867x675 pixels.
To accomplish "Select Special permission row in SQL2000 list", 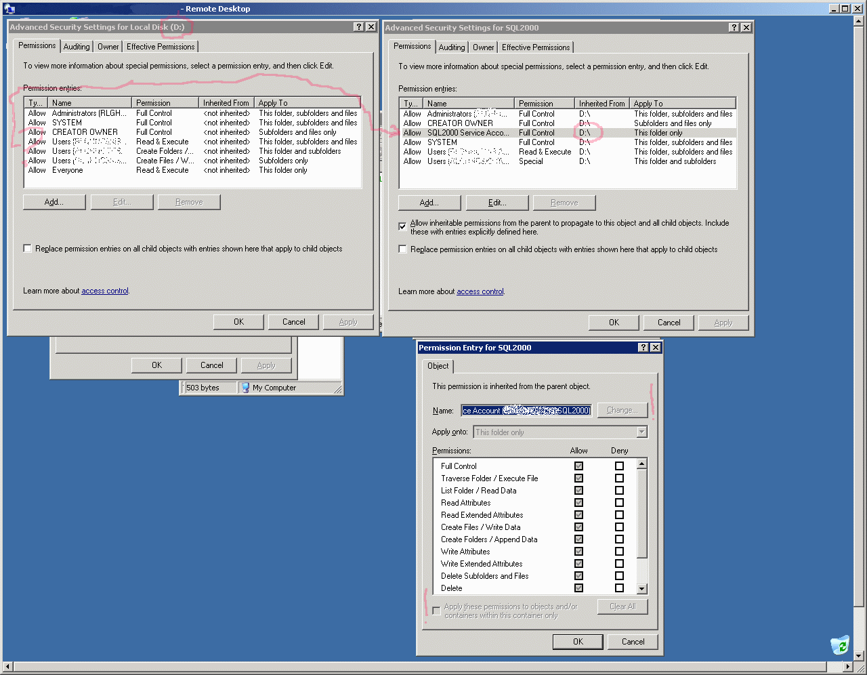I will pyautogui.click(x=568, y=161).
